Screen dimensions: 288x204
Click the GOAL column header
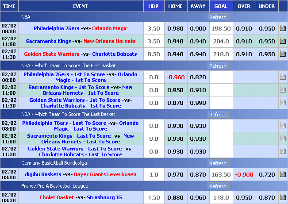click(x=221, y=6)
